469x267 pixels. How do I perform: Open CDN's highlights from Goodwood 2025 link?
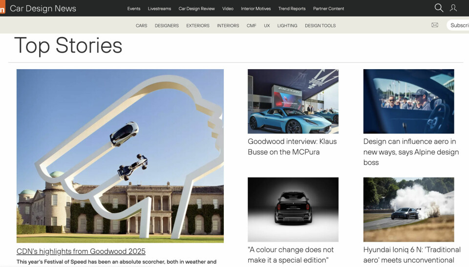(81, 251)
